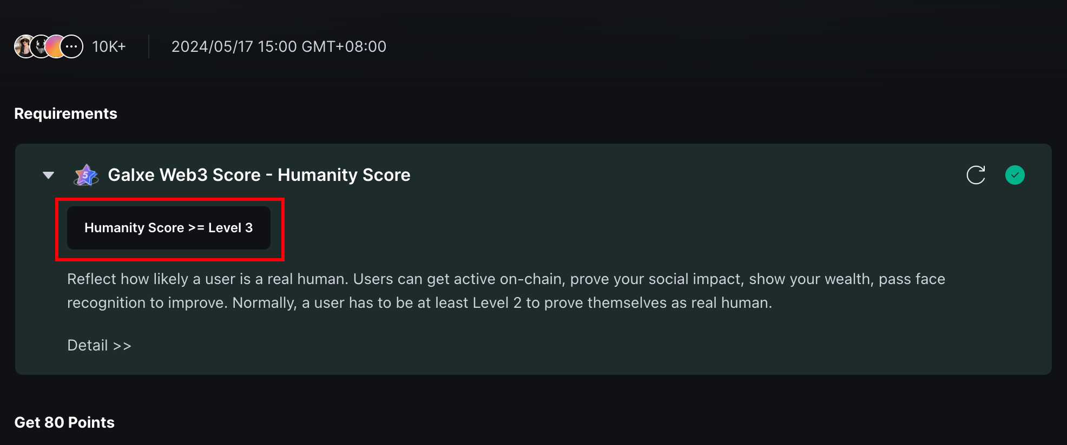
Task: Open the Detail >> link
Action: click(x=99, y=345)
